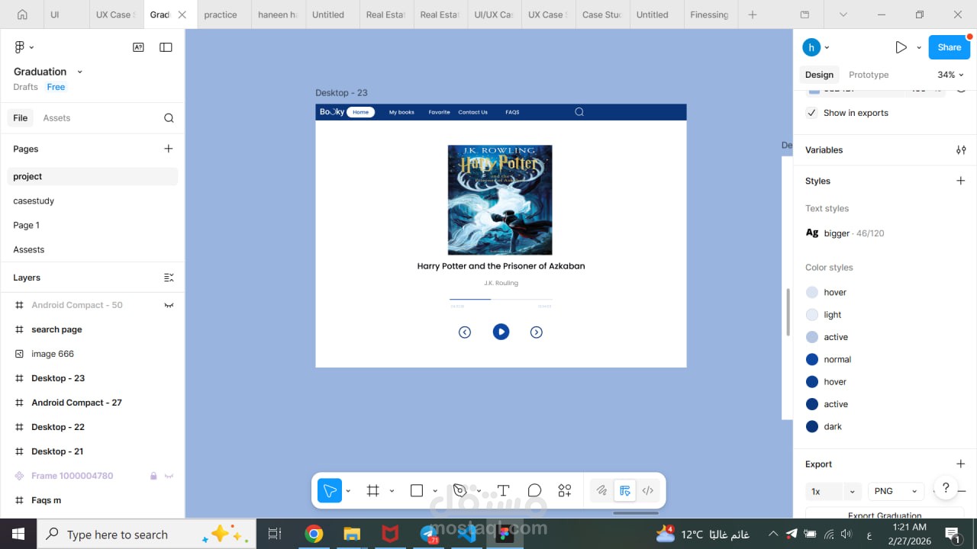This screenshot has width=977, height=549.
Task: Select the normal color style
Action: (828, 359)
